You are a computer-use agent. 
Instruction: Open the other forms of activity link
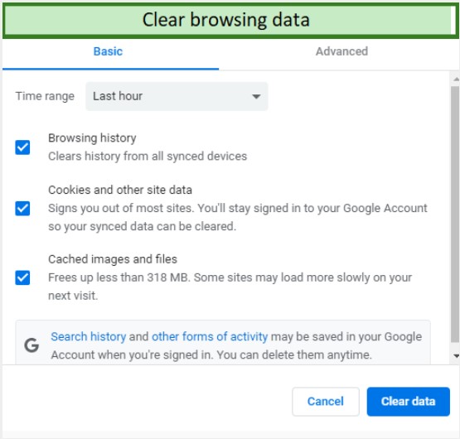210,336
